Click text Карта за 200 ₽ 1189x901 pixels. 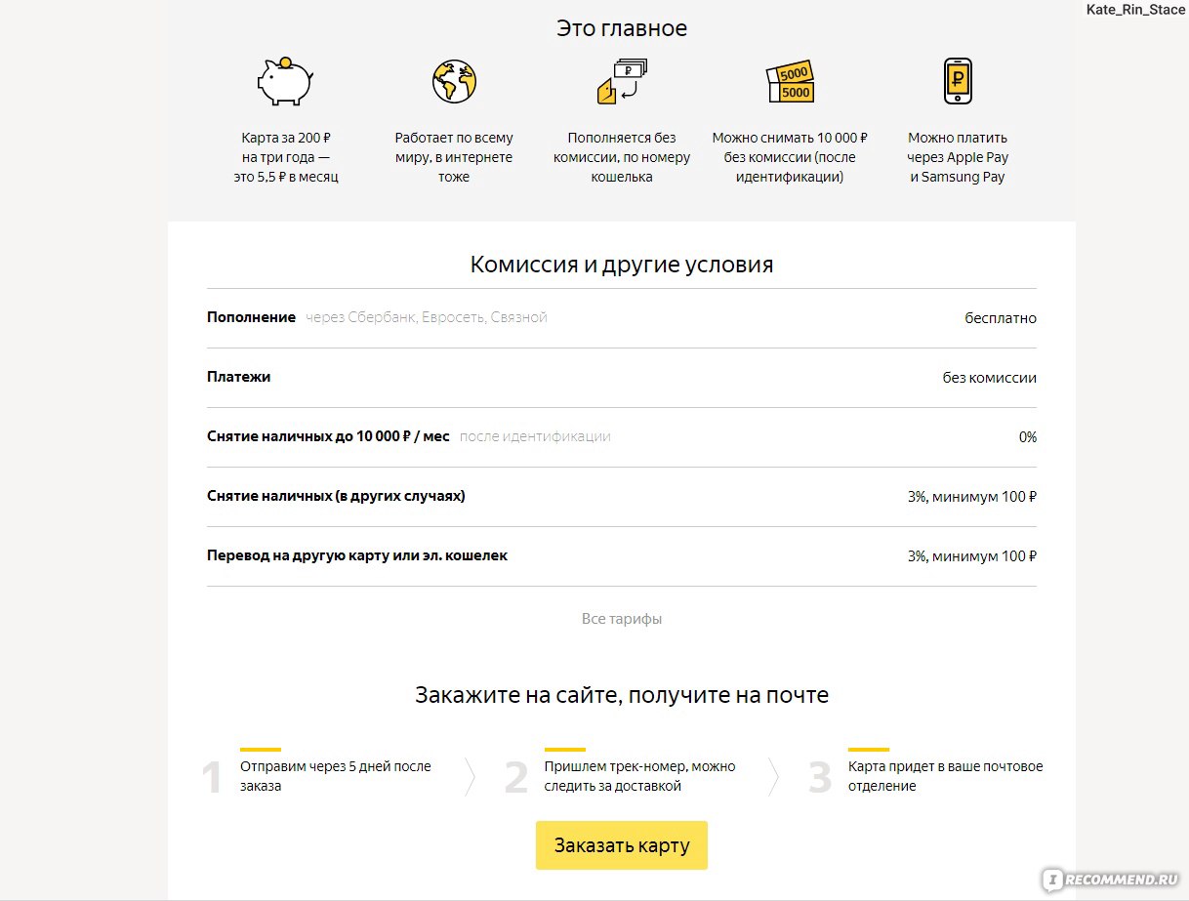point(286,138)
